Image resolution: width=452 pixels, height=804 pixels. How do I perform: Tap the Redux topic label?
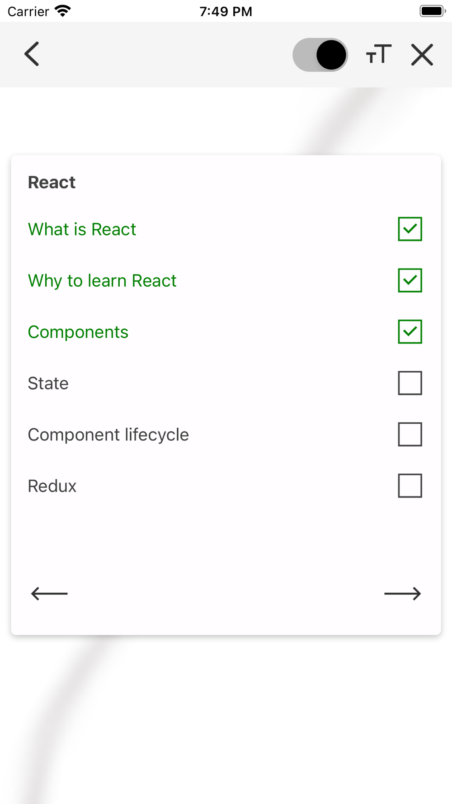point(52,486)
